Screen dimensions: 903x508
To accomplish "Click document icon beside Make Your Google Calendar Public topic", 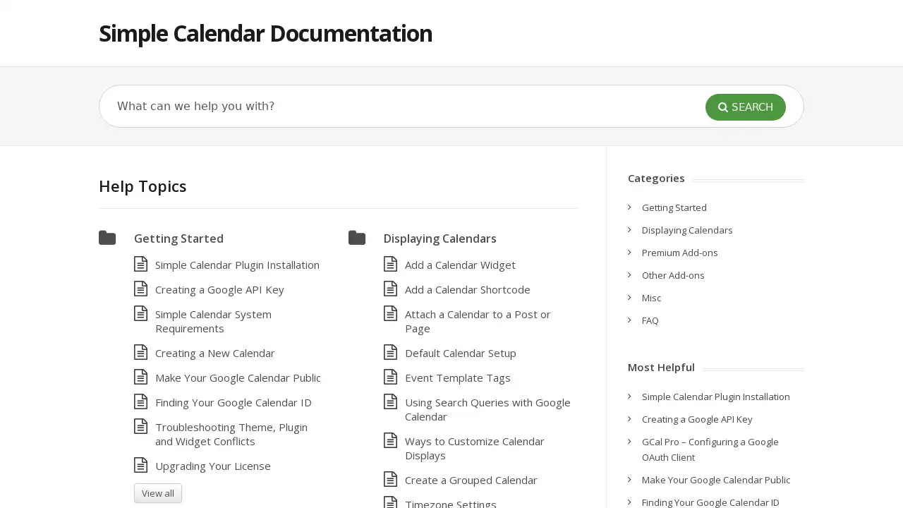I will click(141, 377).
